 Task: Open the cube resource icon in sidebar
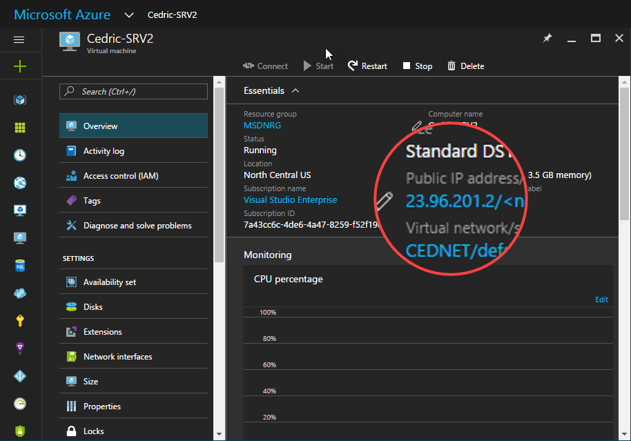pyautogui.click(x=20, y=100)
